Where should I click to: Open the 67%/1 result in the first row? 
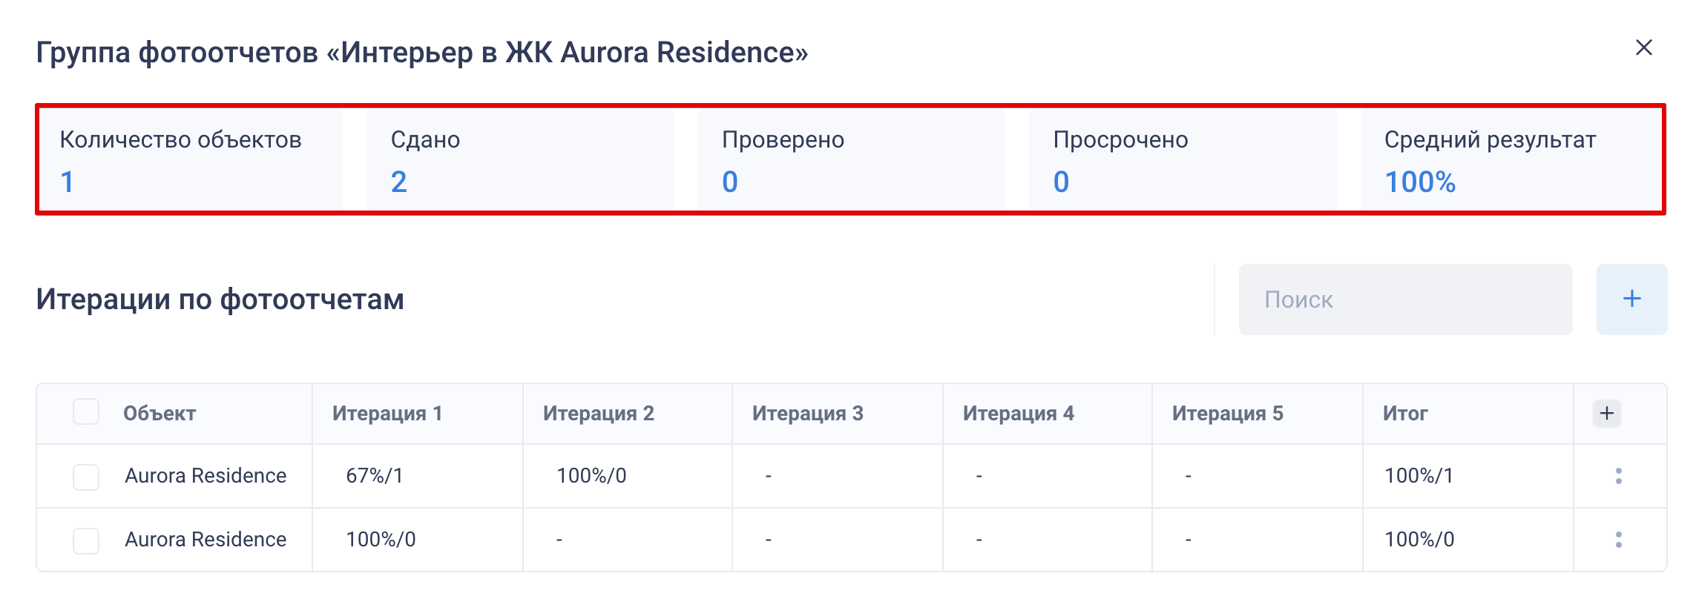click(x=374, y=476)
